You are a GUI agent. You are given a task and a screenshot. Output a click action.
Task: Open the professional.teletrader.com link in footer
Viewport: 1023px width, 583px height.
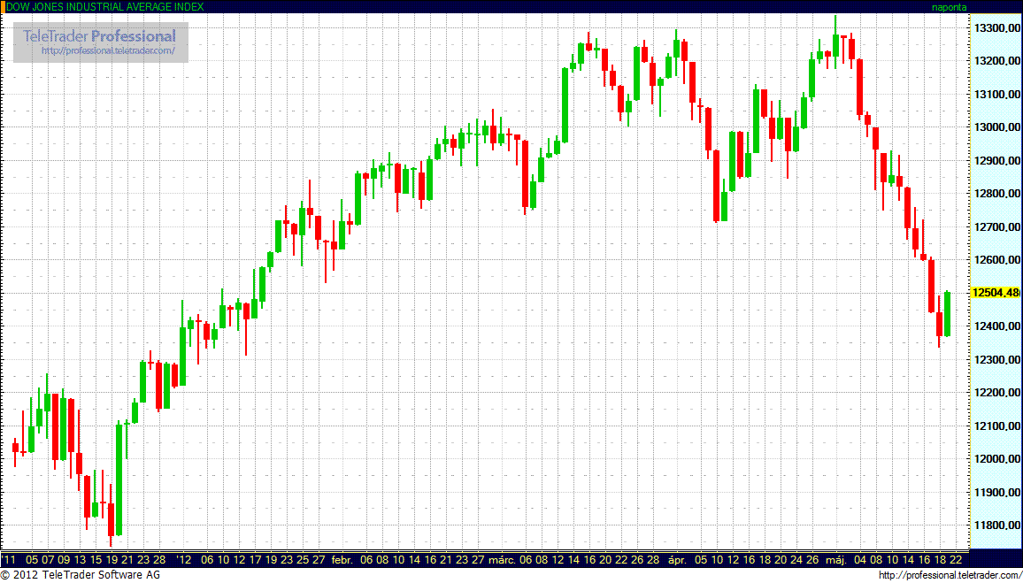[950, 575]
